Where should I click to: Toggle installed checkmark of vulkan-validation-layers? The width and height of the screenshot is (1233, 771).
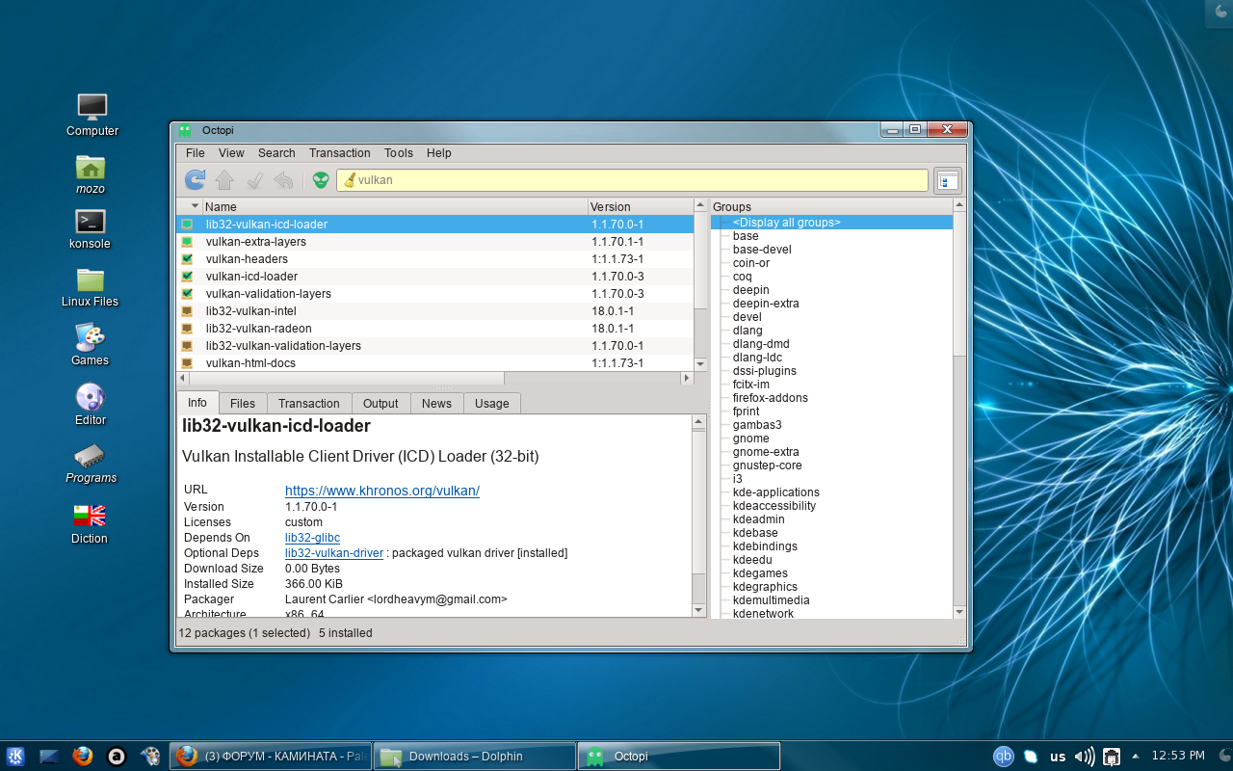pyautogui.click(x=187, y=294)
